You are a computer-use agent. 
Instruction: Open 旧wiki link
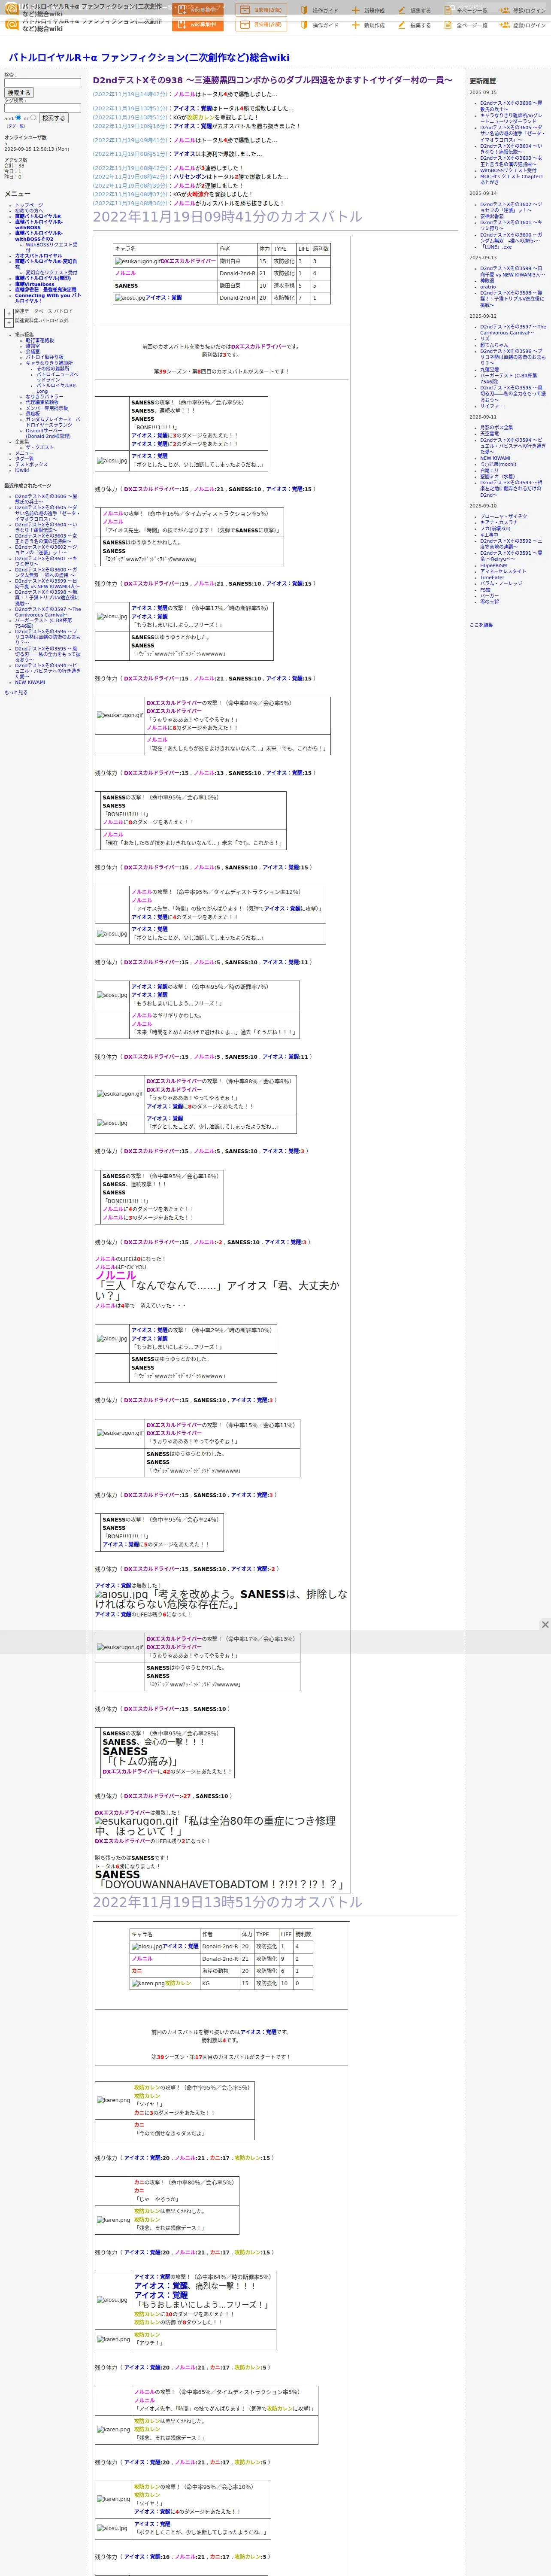22,470
